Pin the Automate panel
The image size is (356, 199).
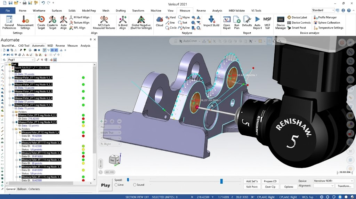pyautogui.click(x=91, y=40)
